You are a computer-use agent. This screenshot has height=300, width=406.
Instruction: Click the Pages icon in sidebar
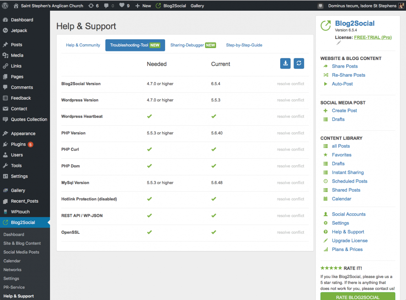pos(5,77)
